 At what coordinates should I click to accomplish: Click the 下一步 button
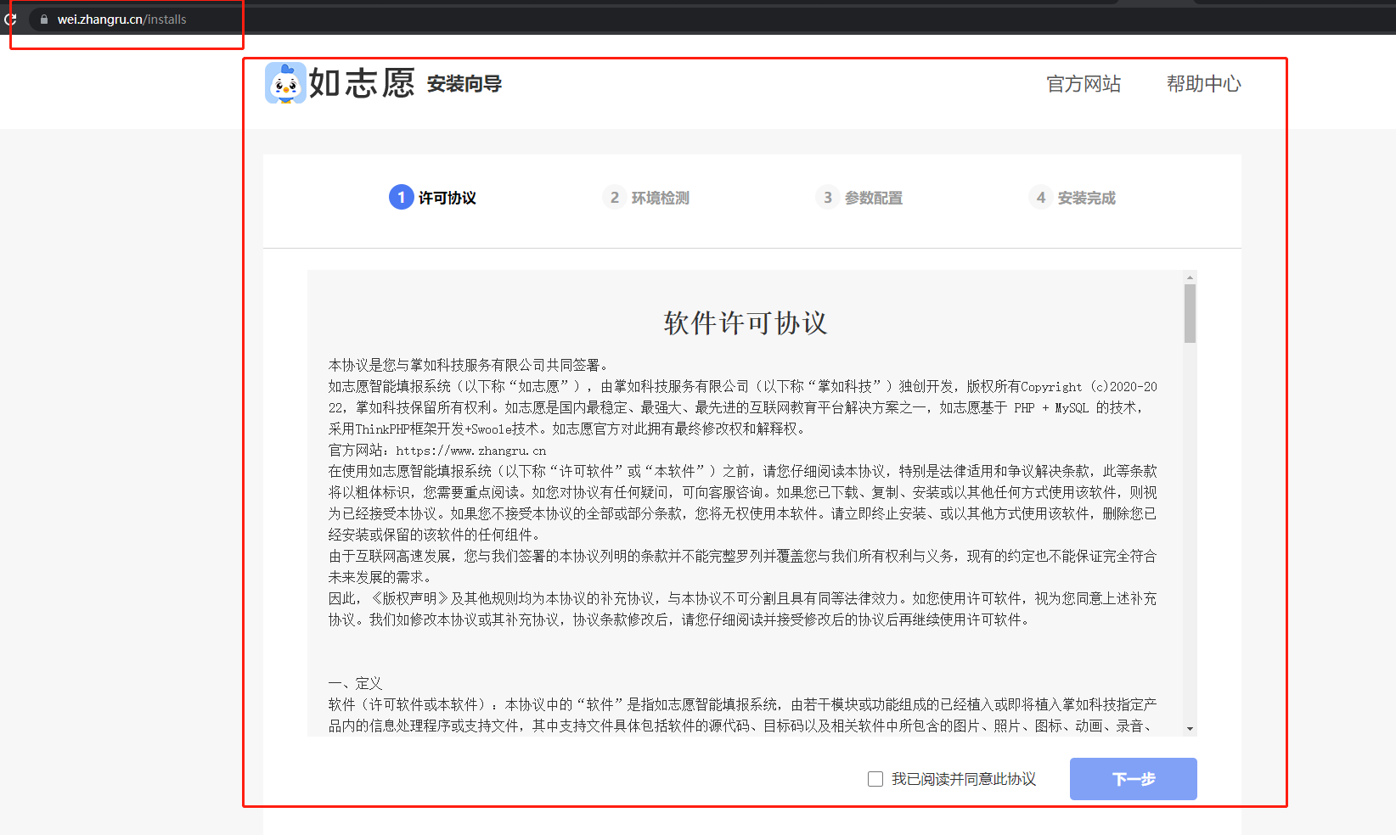click(x=1134, y=779)
